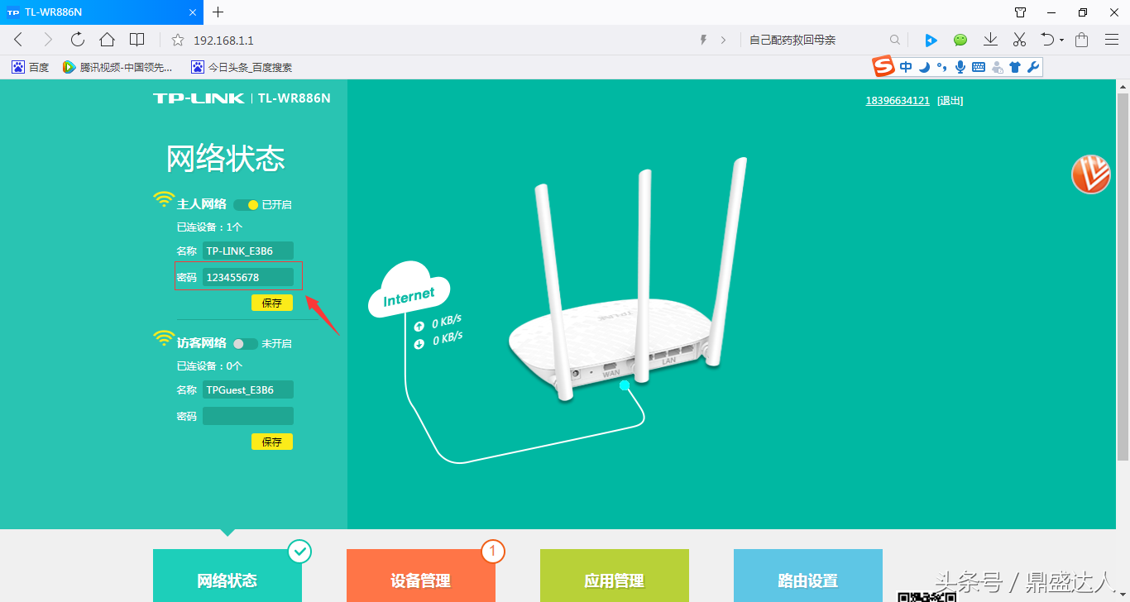Open the Sogou toolbox wrench icon
Screen dimensions: 1130x602
pyautogui.click(x=1033, y=67)
